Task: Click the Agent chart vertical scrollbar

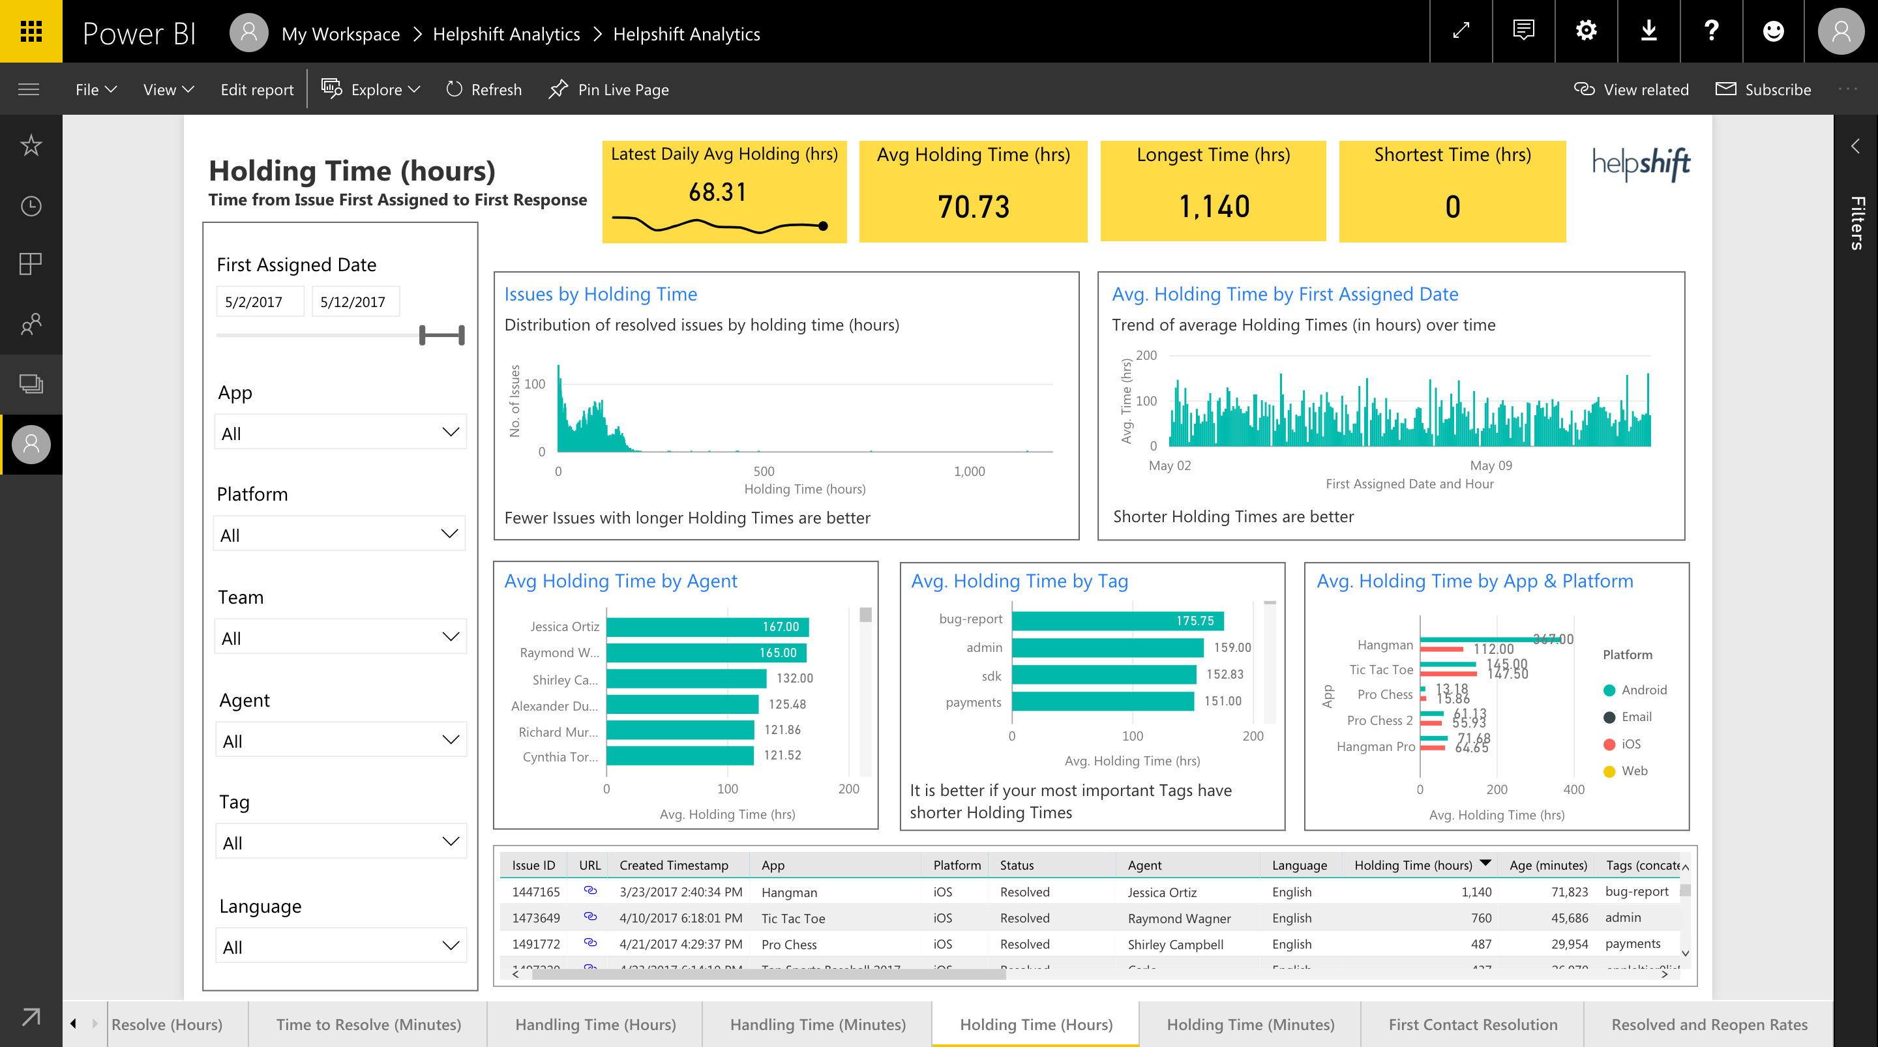Action: pos(865,615)
